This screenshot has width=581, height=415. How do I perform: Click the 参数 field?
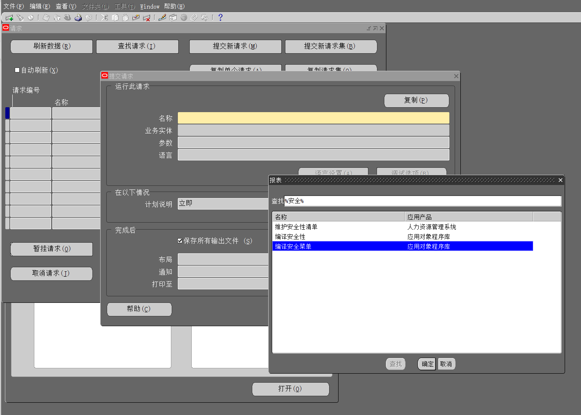point(314,142)
